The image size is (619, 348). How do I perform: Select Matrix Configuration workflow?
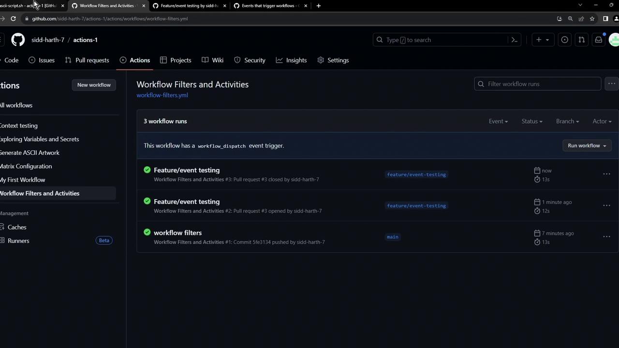[26, 166]
